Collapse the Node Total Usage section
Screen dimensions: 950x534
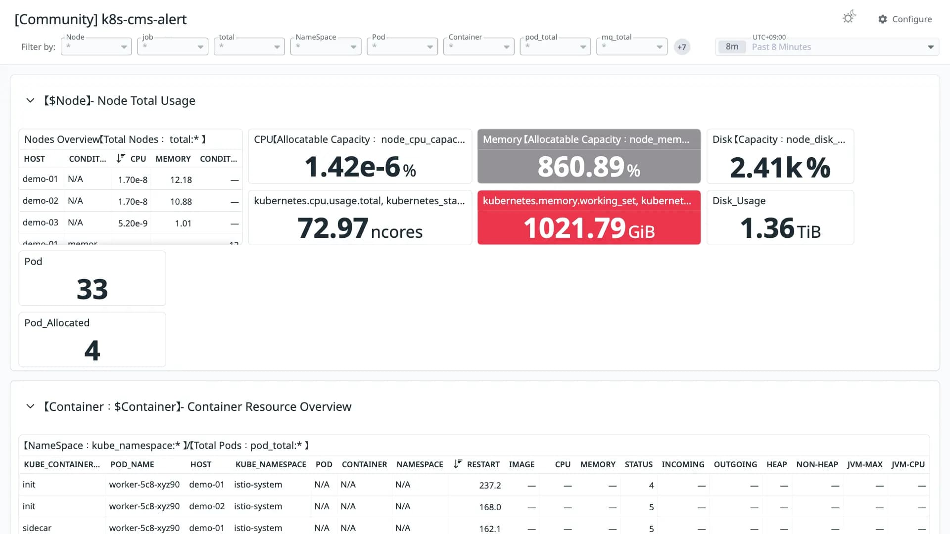(30, 100)
